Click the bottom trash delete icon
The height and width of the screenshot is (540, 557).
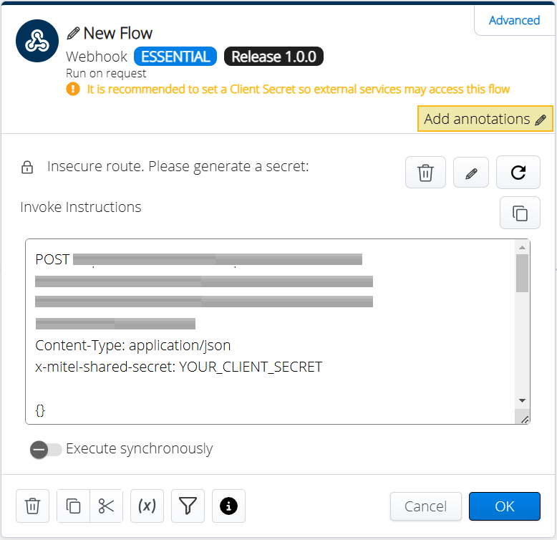pos(32,506)
